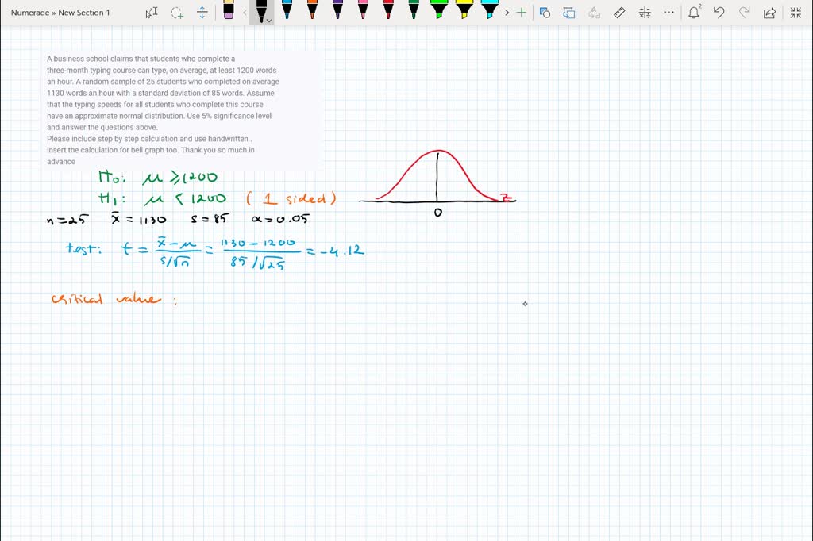Open the notifications bell
Screen dimensions: 813x541
pyautogui.click(x=694, y=13)
